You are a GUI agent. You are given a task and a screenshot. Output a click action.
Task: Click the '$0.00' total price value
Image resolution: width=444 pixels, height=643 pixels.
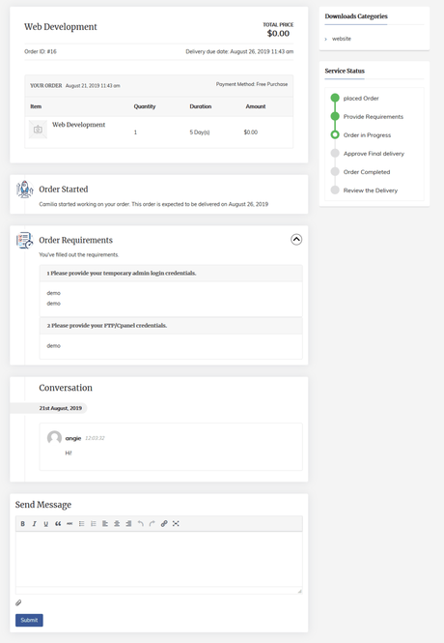278,34
